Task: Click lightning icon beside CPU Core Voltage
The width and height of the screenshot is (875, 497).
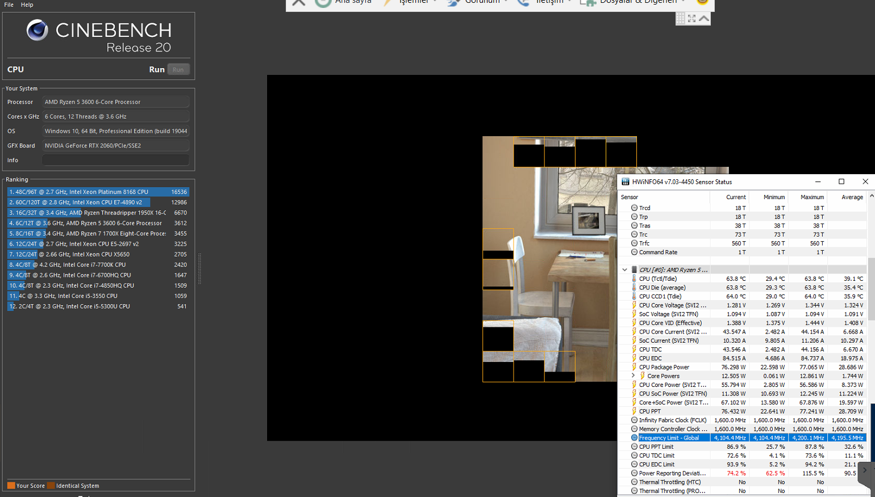Action: [634, 305]
